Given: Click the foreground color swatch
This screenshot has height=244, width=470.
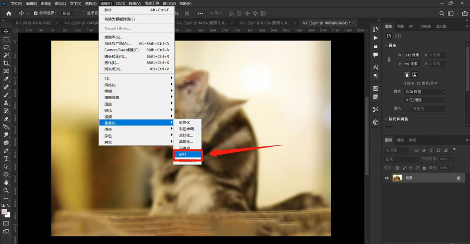Looking at the screenshot, I should point(5,212).
